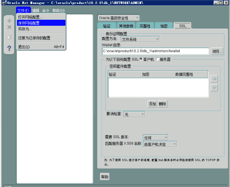Choose 另存为 menu item
230x187 pixels.
[x=41, y=29]
